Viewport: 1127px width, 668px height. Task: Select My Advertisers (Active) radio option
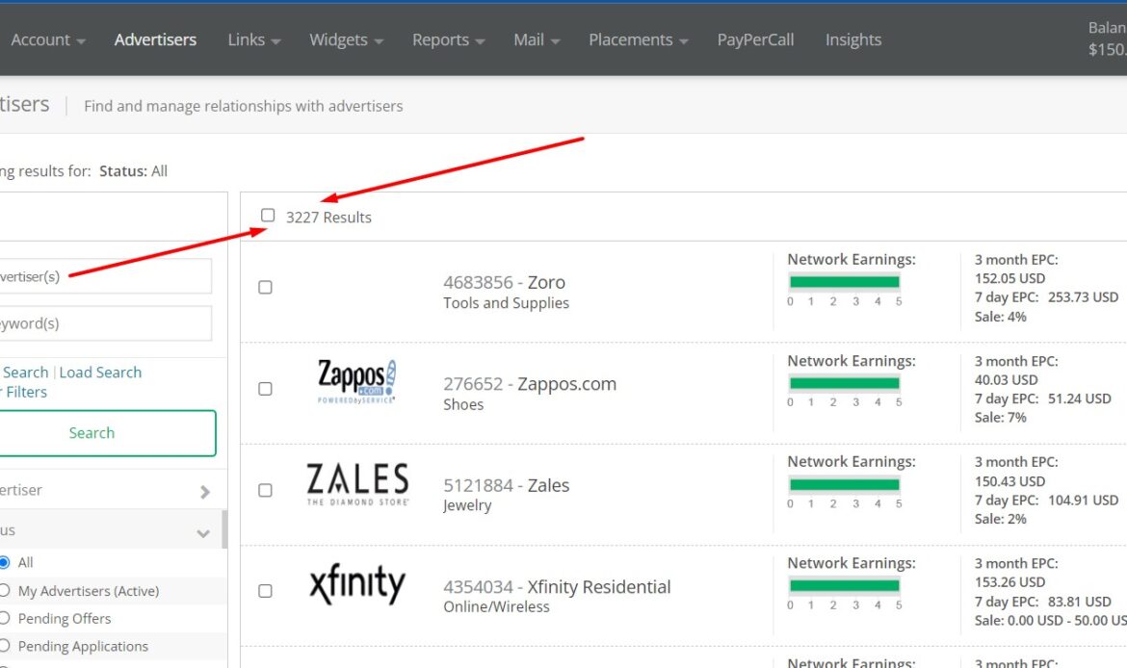(x=4, y=590)
